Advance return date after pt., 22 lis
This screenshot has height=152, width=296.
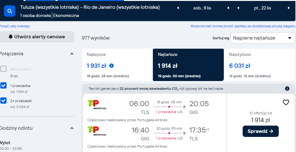click(x=289, y=8)
